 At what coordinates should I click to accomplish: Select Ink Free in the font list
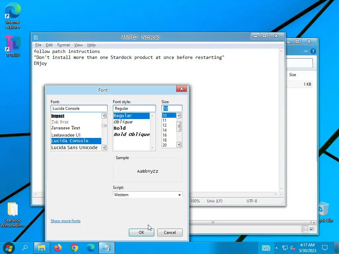[76, 122]
